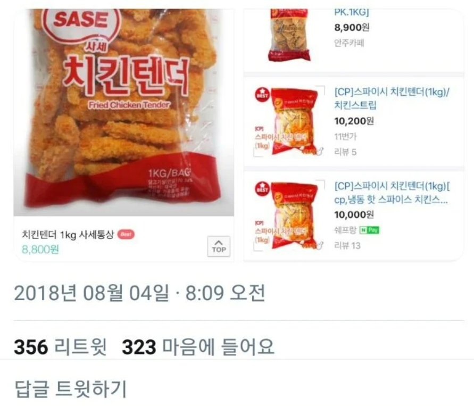Click the 8,800원 price text
Screen dimensions: 474x406
coord(40,250)
